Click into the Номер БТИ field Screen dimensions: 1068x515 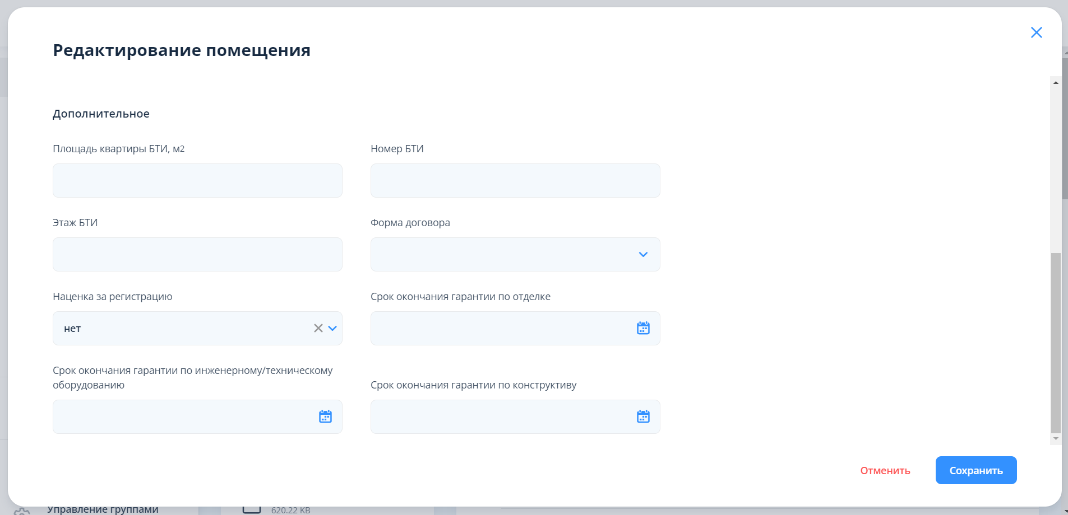[x=515, y=180]
